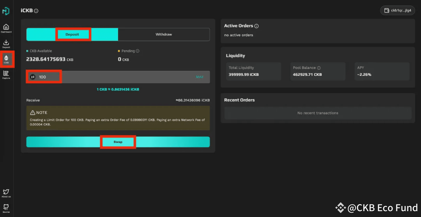The image size is (421, 217).
Task: Click the CKB token icon in amount field
Action: pyautogui.click(x=33, y=77)
